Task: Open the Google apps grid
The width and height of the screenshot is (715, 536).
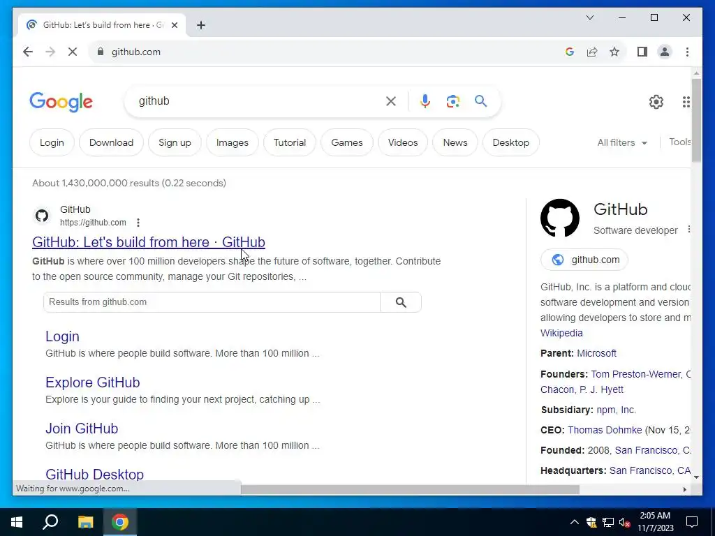Action: [686, 102]
